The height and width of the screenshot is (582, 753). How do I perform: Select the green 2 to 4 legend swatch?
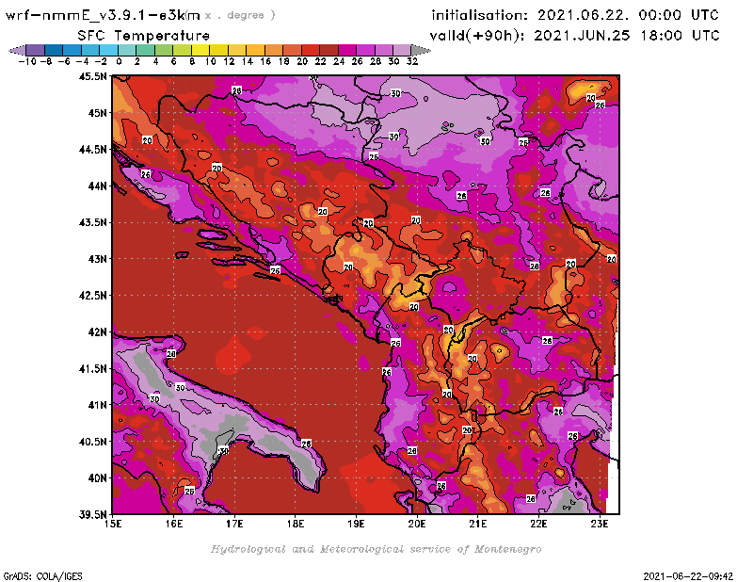coord(146,50)
